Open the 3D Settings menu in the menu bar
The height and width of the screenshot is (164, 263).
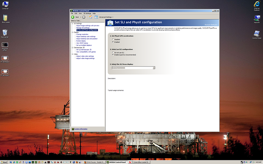[x=87, y=14]
